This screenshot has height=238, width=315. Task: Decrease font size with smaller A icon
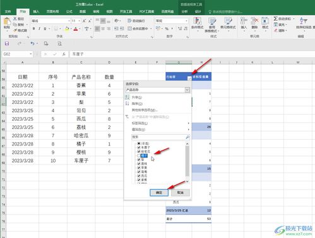tap(90, 21)
